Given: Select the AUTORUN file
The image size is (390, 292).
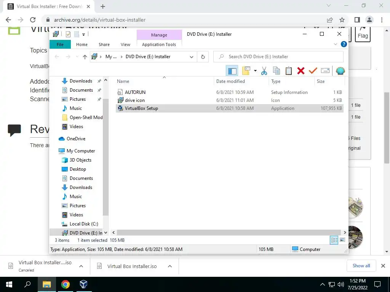Looking at the screenshot, I should tap(135, 92).
